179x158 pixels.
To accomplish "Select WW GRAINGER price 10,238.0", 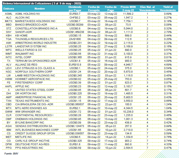I will pyautogui.click(x=128, y=112).
